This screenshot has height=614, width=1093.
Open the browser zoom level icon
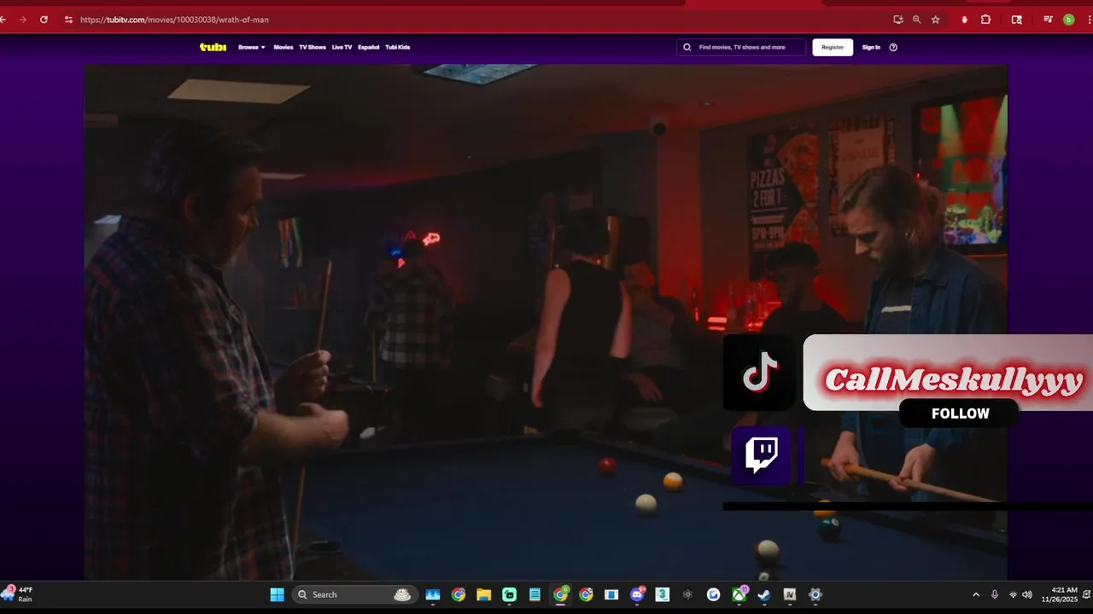[x=917, y=19]
